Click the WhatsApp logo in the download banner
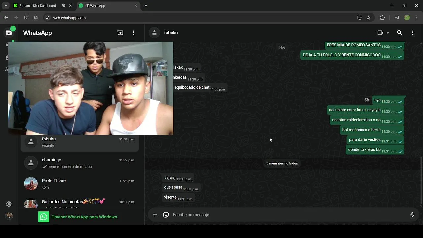This screenshot has height=238, width=423. [x=44, y=217]
